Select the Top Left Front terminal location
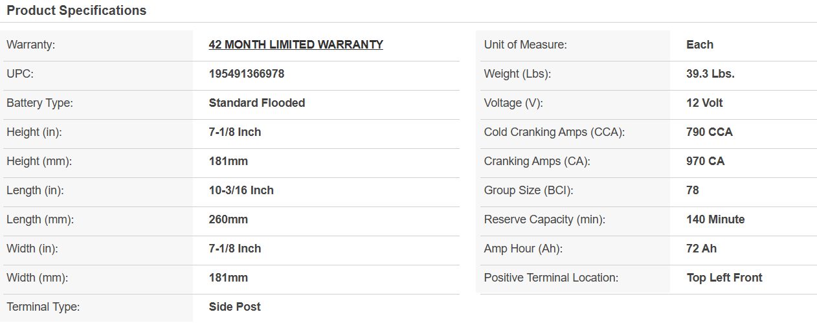 [x=724, y=278]
